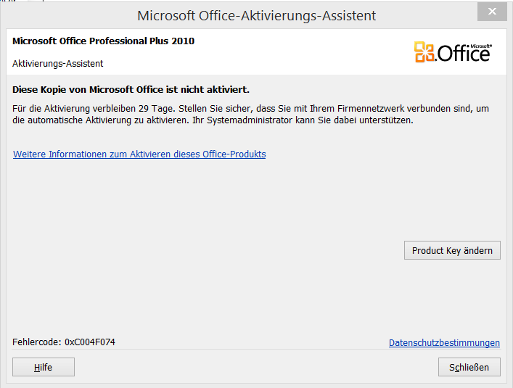Image resolution: width=513 pixels, height=388 pixels.
Task: Close the dialog with the X button
Action: [492, 12]
